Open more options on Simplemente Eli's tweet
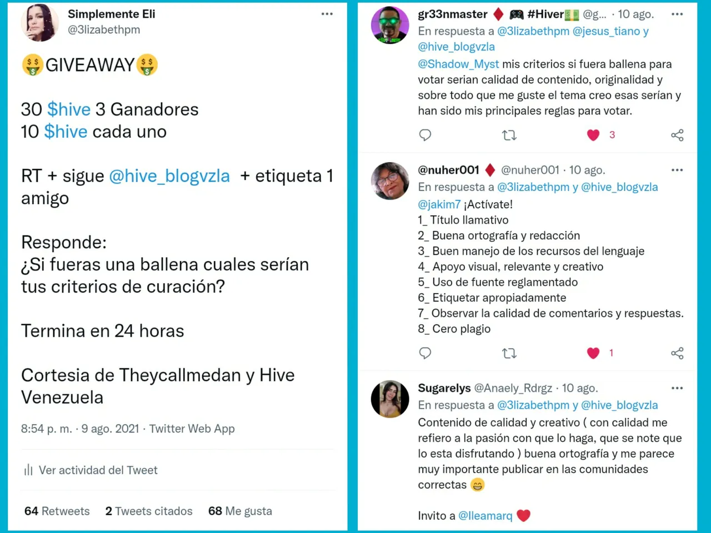The image size is (711, 533). (327, 14)
